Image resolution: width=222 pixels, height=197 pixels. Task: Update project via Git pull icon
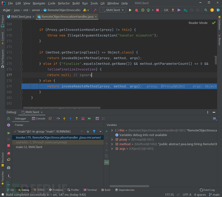(x=173, y=10)
